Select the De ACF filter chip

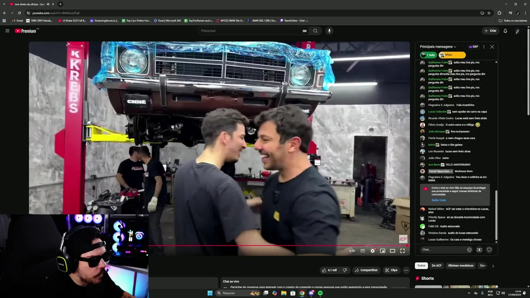(436, 266)
